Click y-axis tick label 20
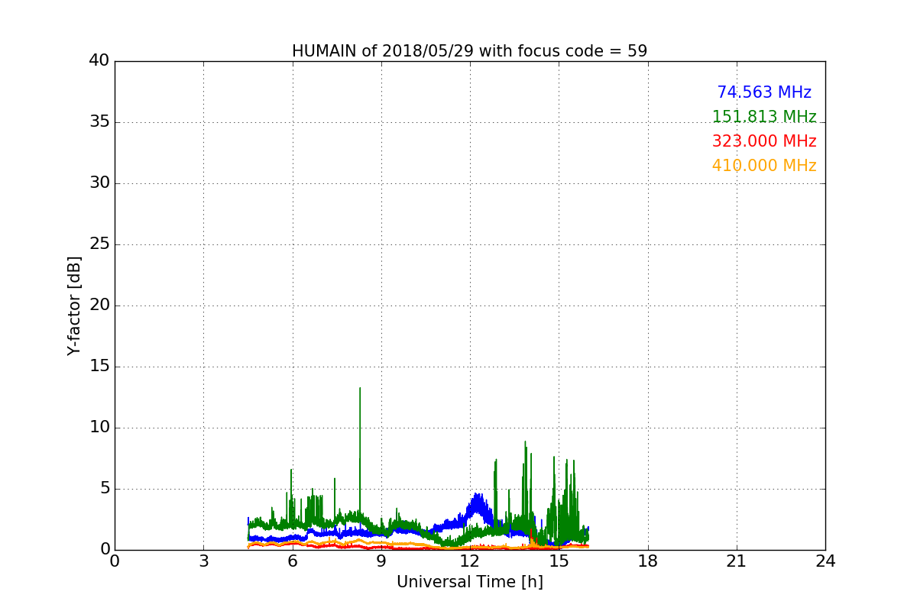 click(99, 305)
